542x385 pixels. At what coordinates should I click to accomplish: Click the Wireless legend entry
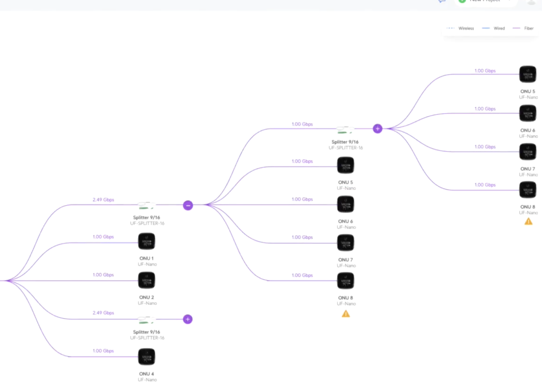point(461,28)
